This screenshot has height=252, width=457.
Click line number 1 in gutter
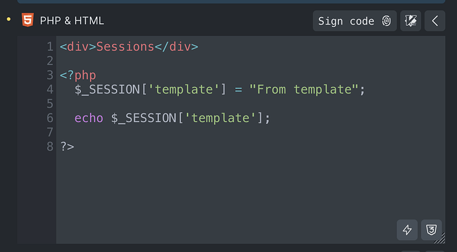(x=50, y=46)
